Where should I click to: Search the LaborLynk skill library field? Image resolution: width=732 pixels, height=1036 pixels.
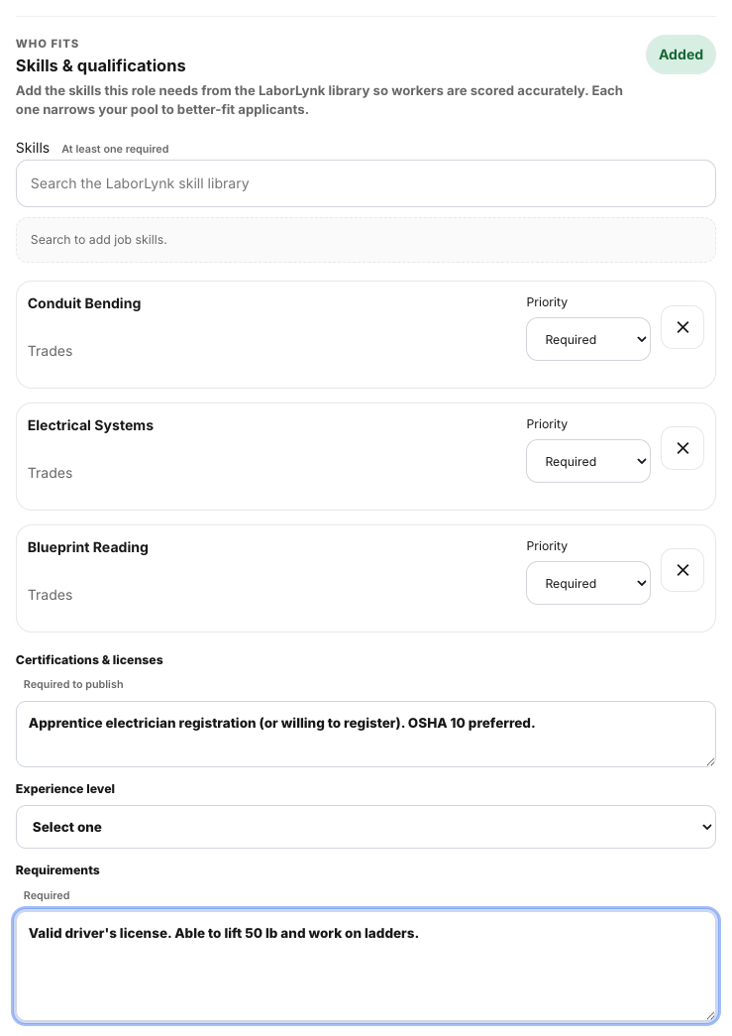tap(366, 183)
